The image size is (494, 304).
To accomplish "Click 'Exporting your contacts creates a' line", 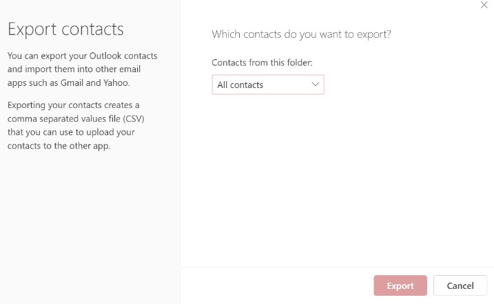I will pos(74,105).
